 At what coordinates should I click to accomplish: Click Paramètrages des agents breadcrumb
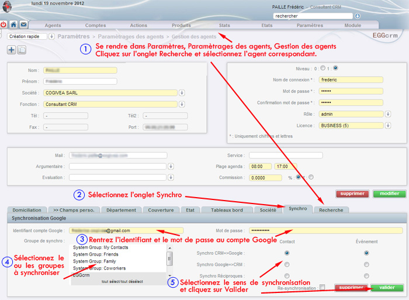click(131, 37)
